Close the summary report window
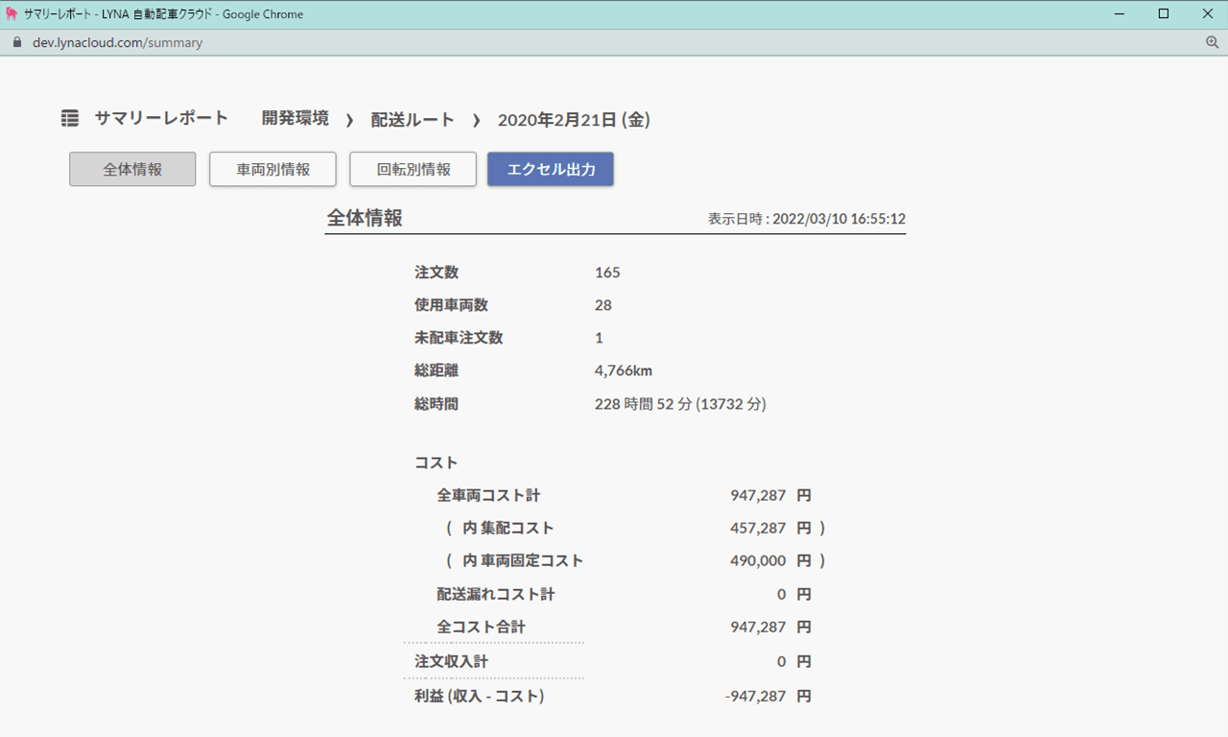The width and height of the screenshot is (1228, 737). coord(1207,14)
